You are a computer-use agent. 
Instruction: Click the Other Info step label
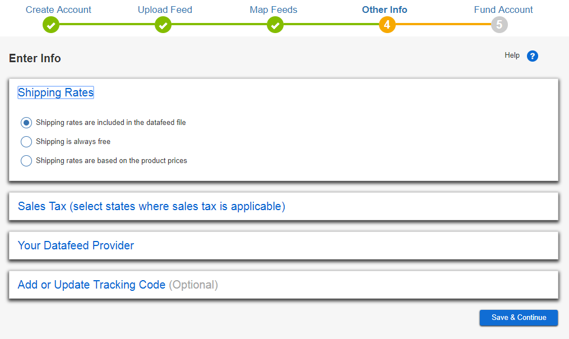385,10
